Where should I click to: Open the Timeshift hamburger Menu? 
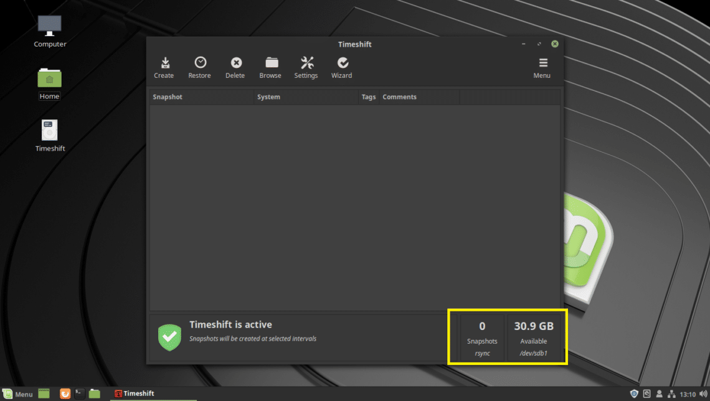[542, 68]
